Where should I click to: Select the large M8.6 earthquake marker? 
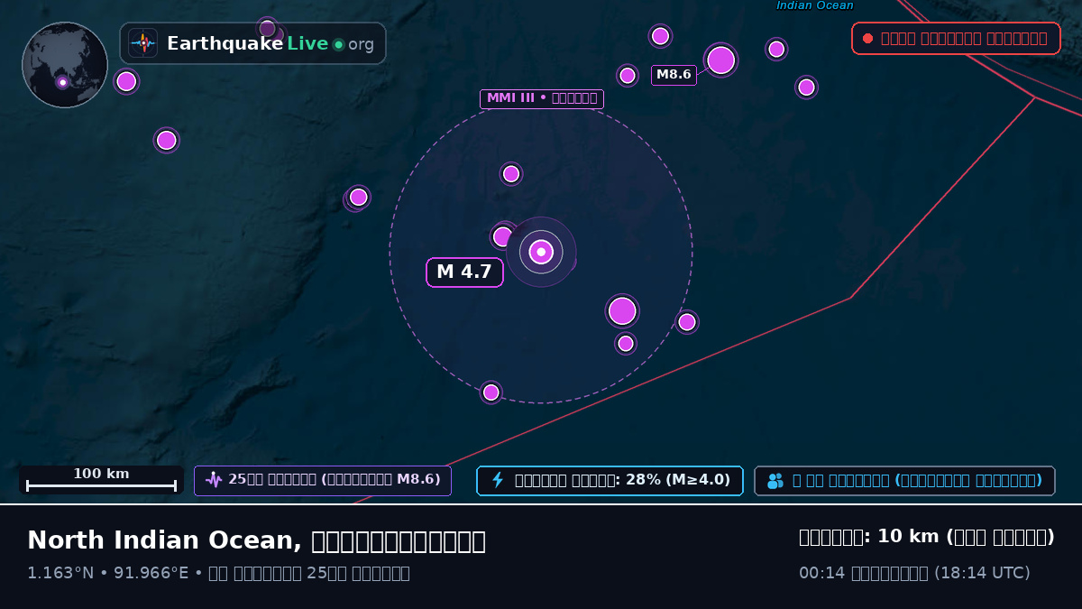click(x=721, y=60)
